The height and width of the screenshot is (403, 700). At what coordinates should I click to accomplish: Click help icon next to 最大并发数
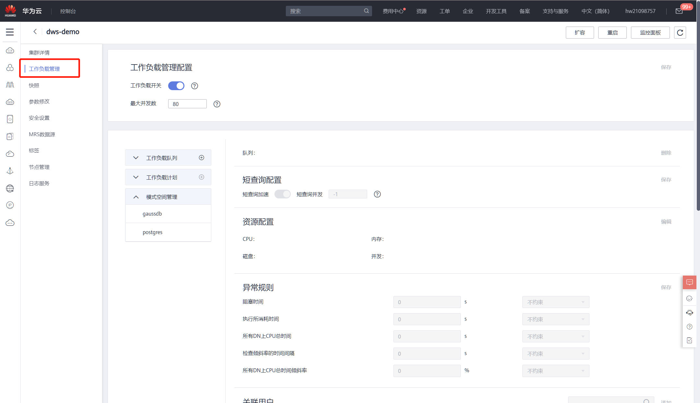[217, 104]
